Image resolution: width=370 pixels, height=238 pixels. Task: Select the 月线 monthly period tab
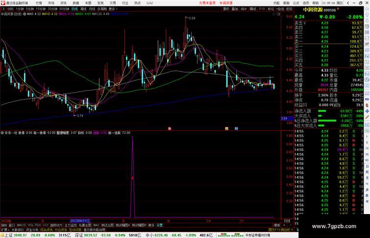[x=92, y=9]
